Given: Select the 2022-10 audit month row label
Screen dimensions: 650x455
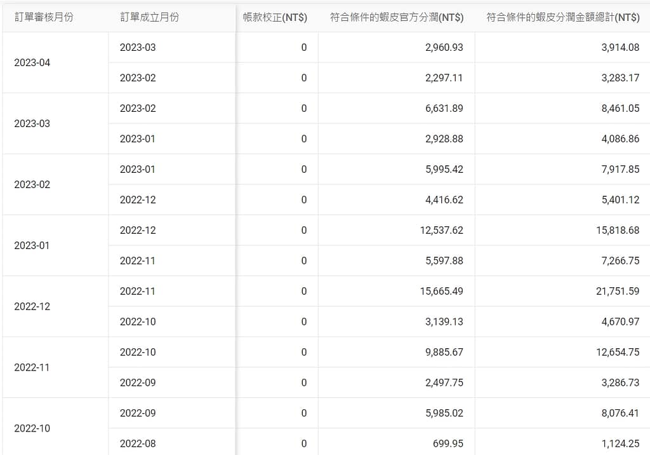Looking at the screenshot, I should pyautogui.click(x=32, y=428).
